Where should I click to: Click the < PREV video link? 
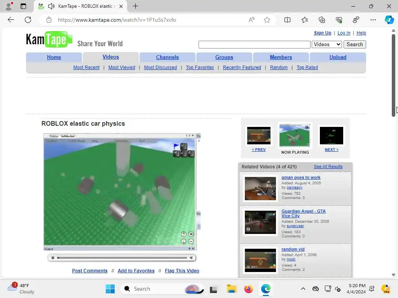click(258, 150)
